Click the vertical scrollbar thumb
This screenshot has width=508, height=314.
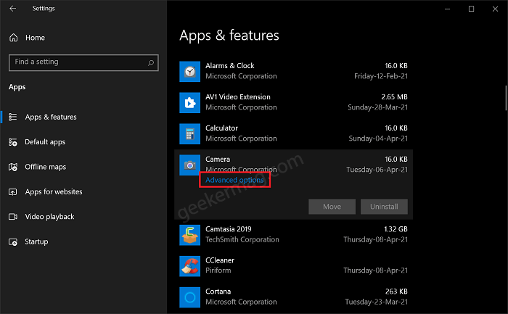click(506, 99)
